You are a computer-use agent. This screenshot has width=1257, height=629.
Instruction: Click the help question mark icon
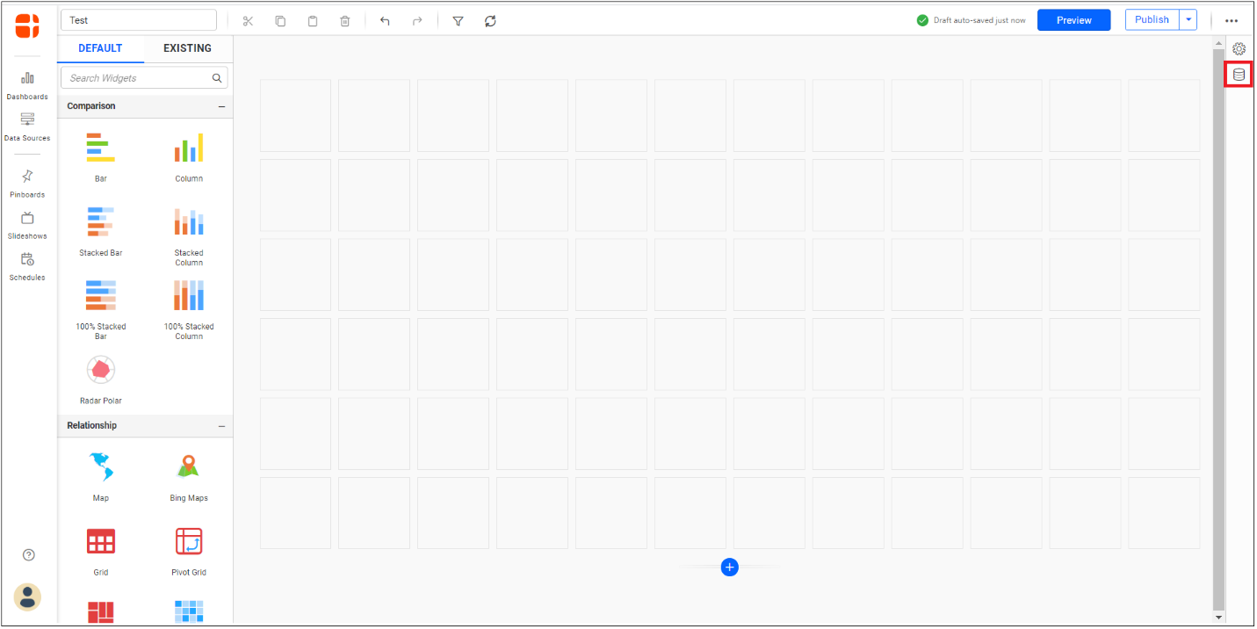(x=28, y=554)
